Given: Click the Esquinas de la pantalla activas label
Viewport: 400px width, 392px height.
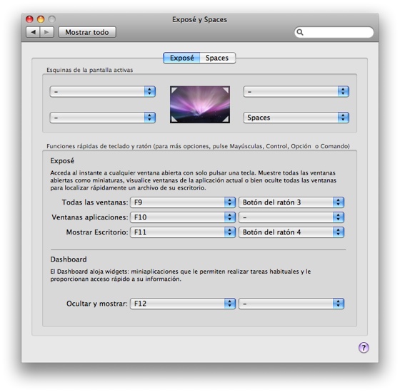Looking at the screenshot, I should [89, 70].
